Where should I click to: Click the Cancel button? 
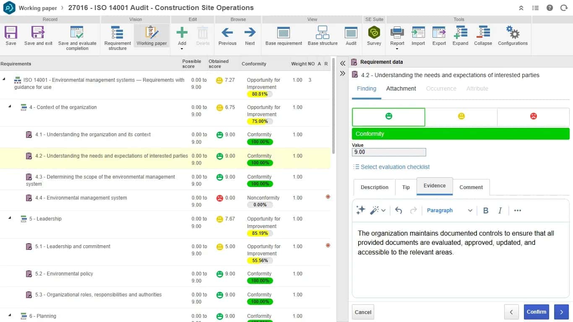[363, 312]
